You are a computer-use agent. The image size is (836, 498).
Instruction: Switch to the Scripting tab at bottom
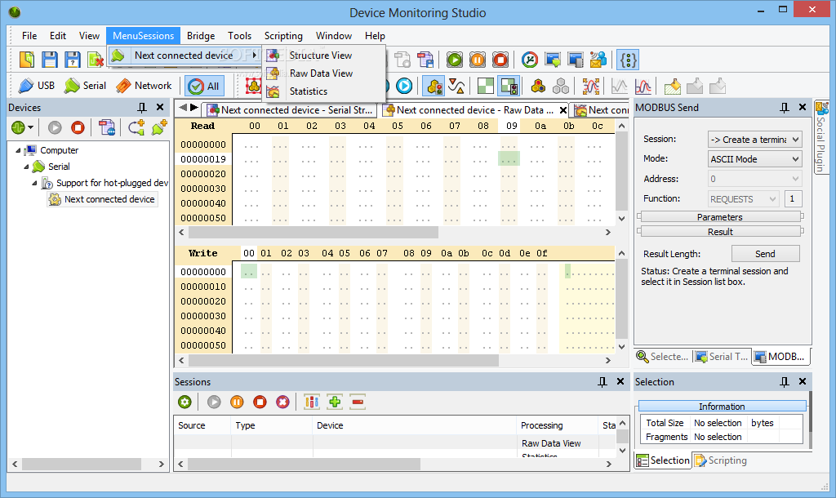[721, 460]
